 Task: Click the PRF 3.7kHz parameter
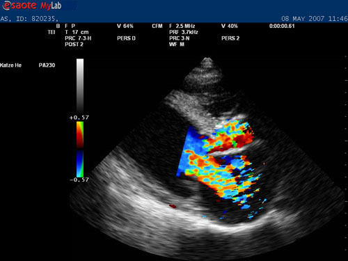pyautogui.click(x=184, y=32)
